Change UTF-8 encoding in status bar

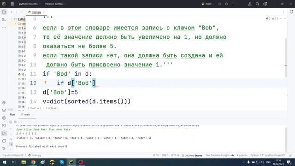175,155
